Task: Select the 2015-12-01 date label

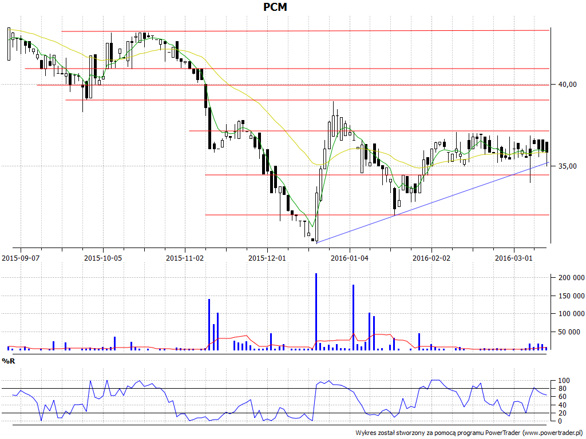Action: point(267,258)
